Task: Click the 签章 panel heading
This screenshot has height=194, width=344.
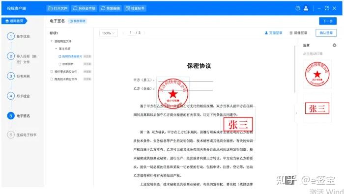Action: pyautogui.click(x=306, y=45)
